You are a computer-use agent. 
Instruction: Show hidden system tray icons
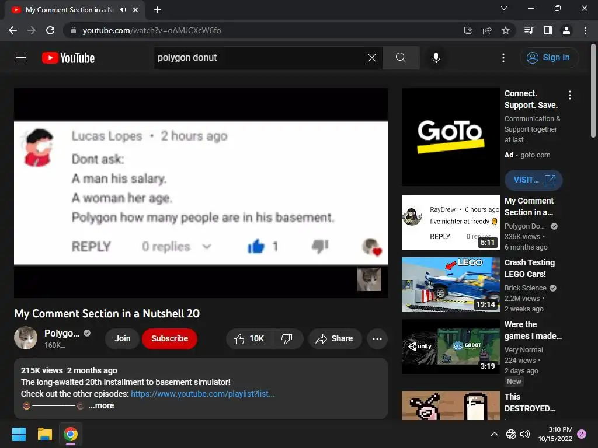point(494,434)
